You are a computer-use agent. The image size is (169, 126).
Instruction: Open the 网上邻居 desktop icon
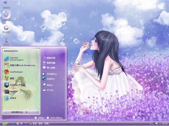[6, 29]
